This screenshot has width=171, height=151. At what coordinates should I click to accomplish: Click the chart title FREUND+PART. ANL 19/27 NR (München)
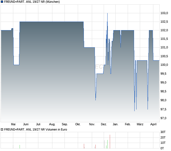[32, 2]
